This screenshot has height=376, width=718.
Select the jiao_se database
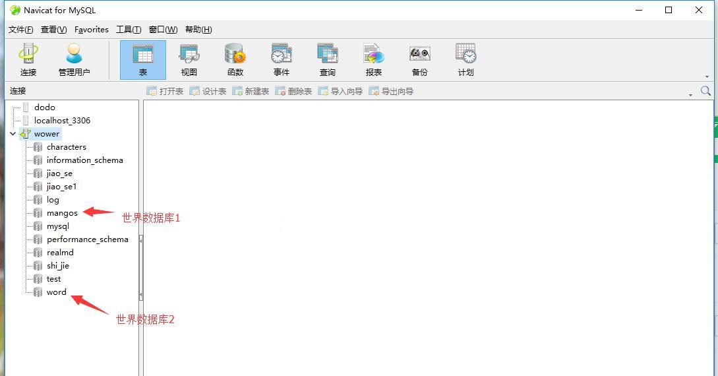click(x=59, y=173)
